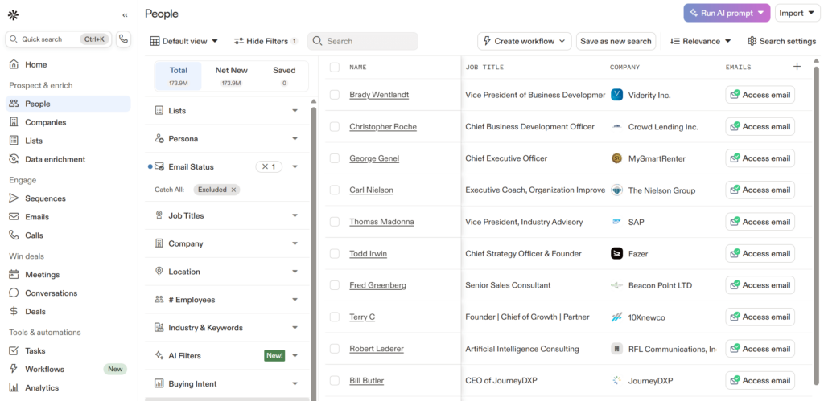Click the Fazer company logo

(x=617, y=253)
